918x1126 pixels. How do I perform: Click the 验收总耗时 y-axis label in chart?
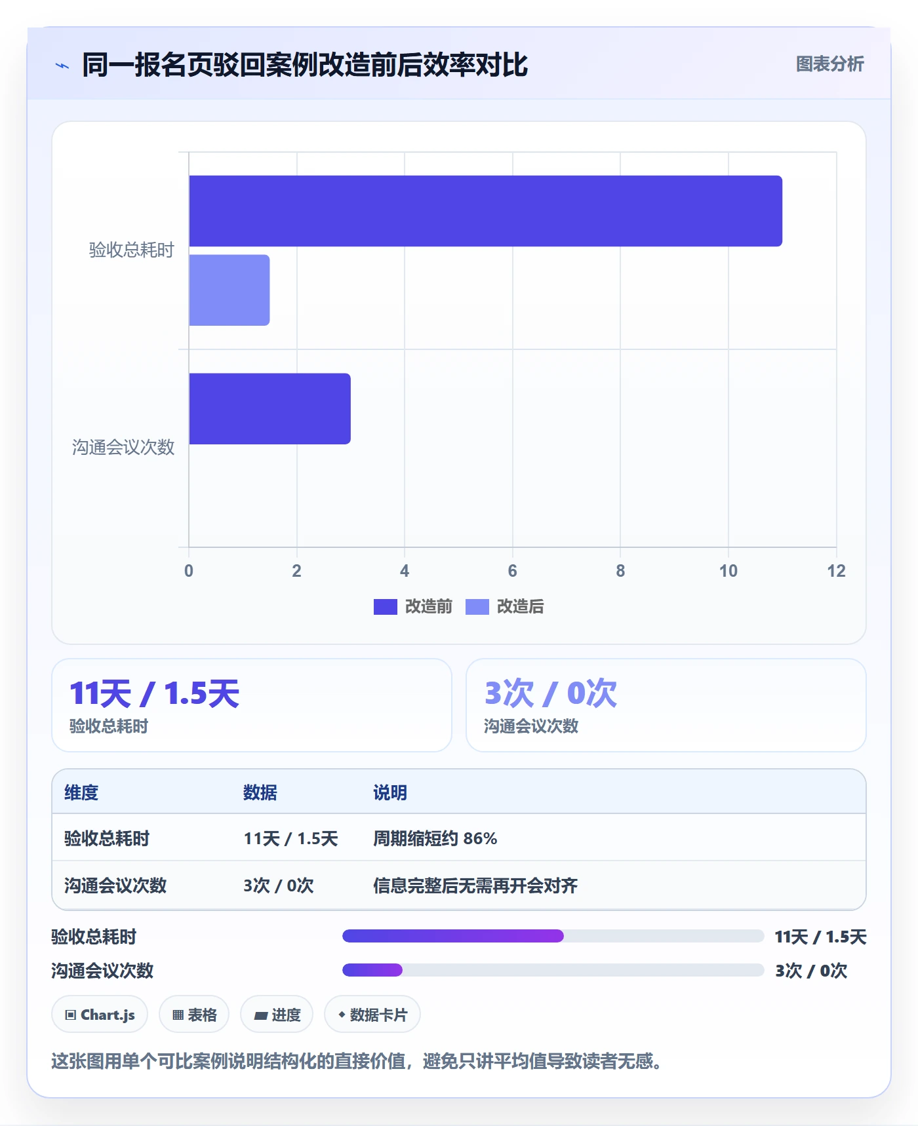point(132,250)
